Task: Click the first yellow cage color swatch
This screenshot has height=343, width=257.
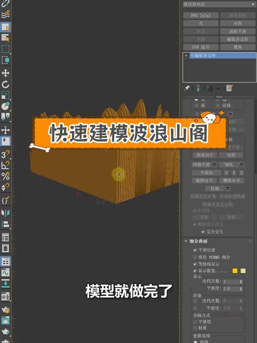Action: coord(235,271)
